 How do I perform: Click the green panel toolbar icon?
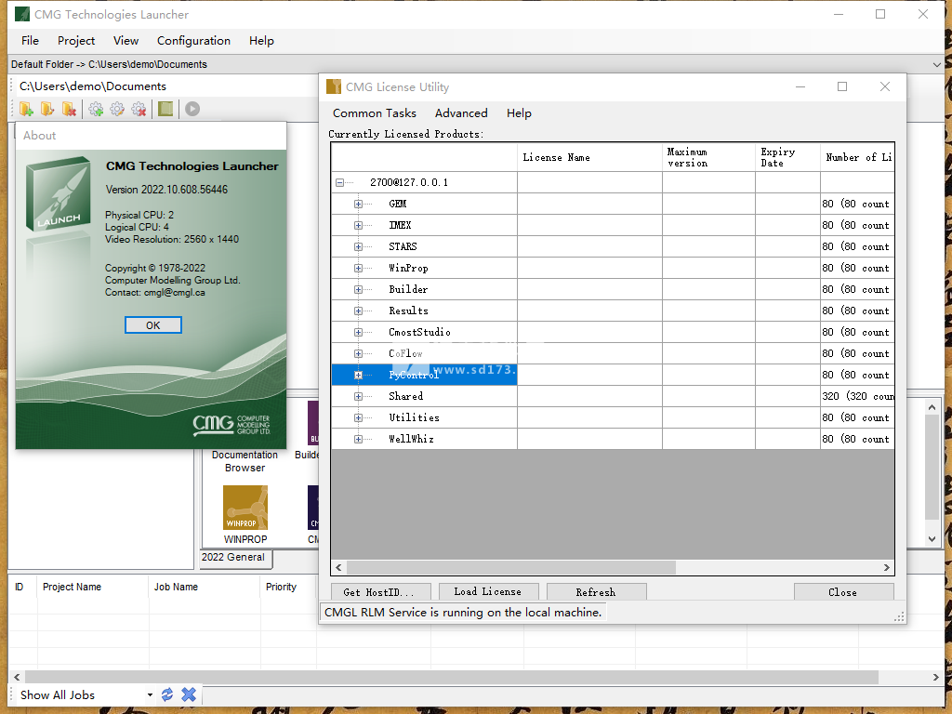[165, 110]
